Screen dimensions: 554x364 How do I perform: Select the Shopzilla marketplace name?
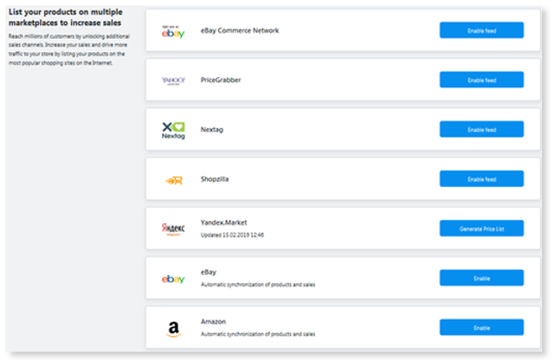point(215,179)
